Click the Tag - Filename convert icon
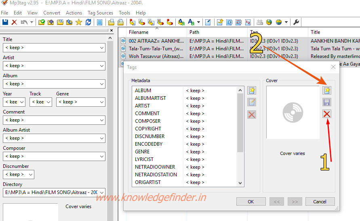This screenshot has width=360, height=221. tap(132, 22)
